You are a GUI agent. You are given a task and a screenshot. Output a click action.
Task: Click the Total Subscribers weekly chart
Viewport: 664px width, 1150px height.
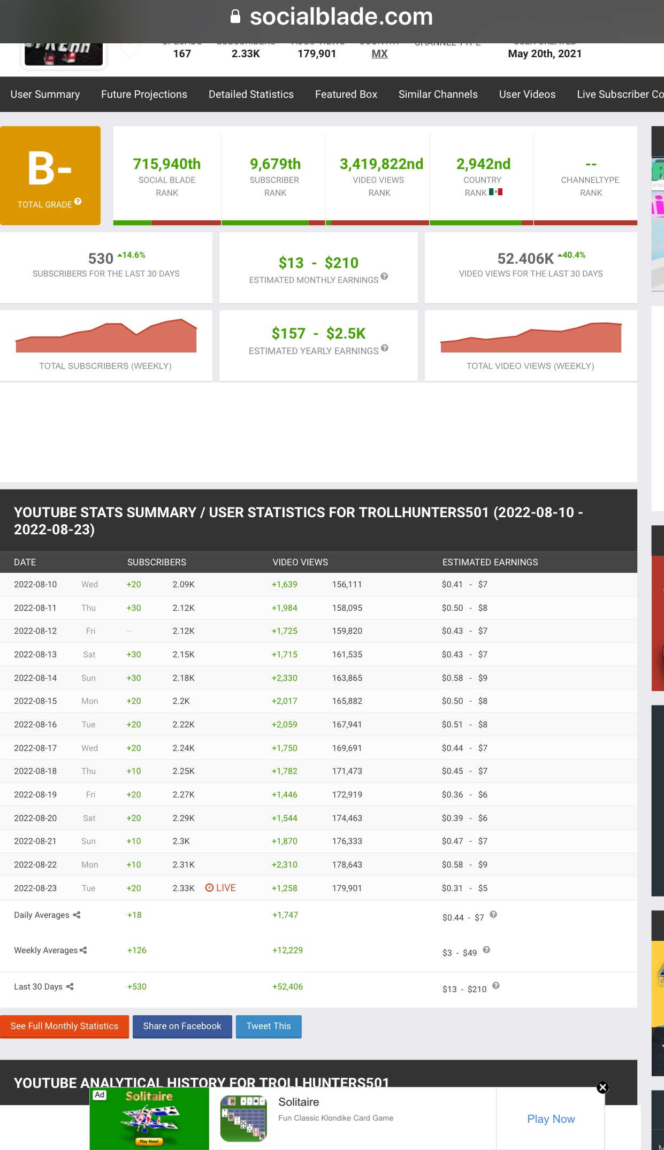coord(106,336)
